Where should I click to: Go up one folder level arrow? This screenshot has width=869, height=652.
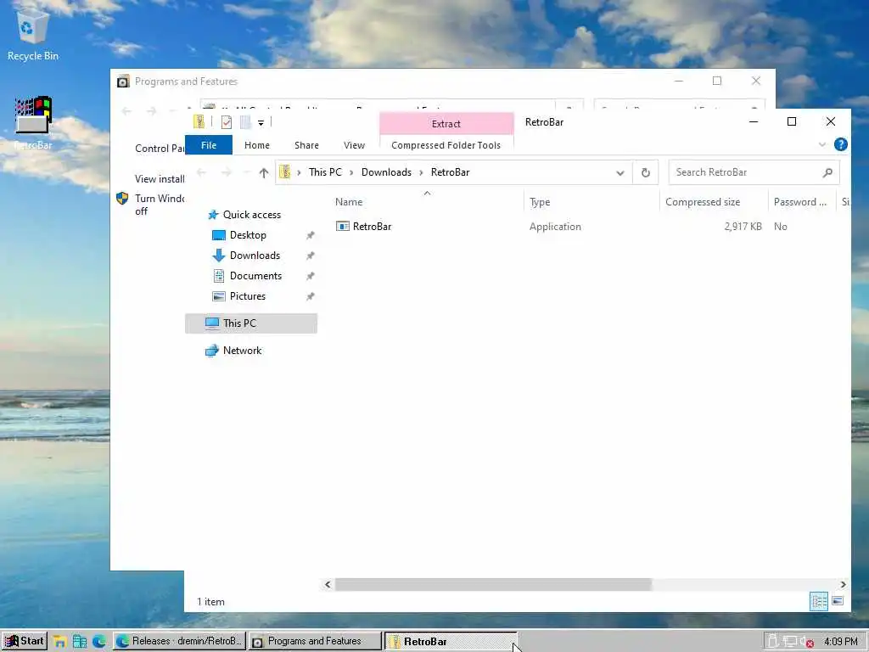pos(264,173)
